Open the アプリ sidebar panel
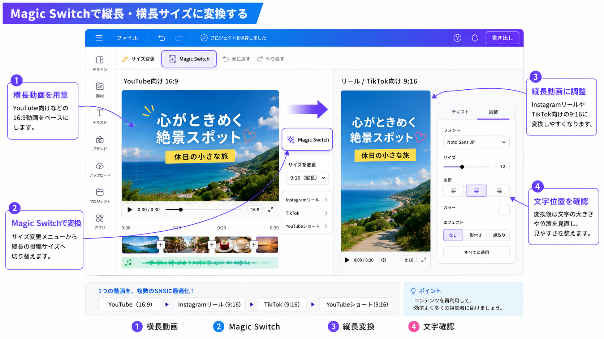This screenshot has height=339, width=604. pos(100,222)
